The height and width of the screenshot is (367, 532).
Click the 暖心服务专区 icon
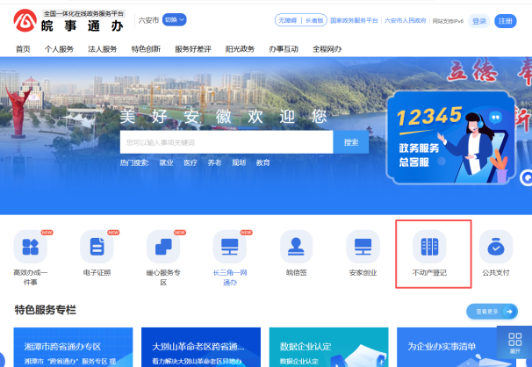163,247
